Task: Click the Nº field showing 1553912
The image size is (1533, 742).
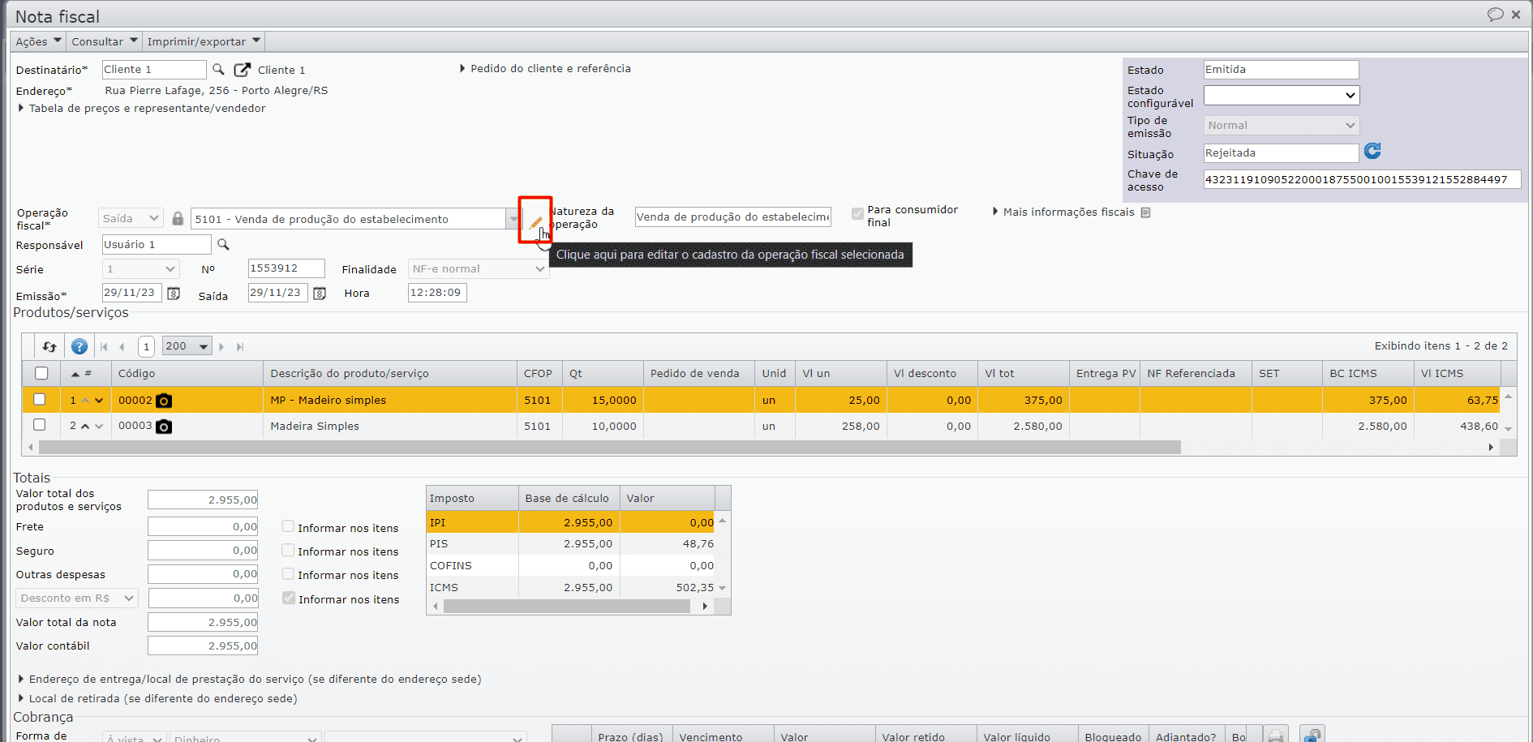Action: click(286, 268)
